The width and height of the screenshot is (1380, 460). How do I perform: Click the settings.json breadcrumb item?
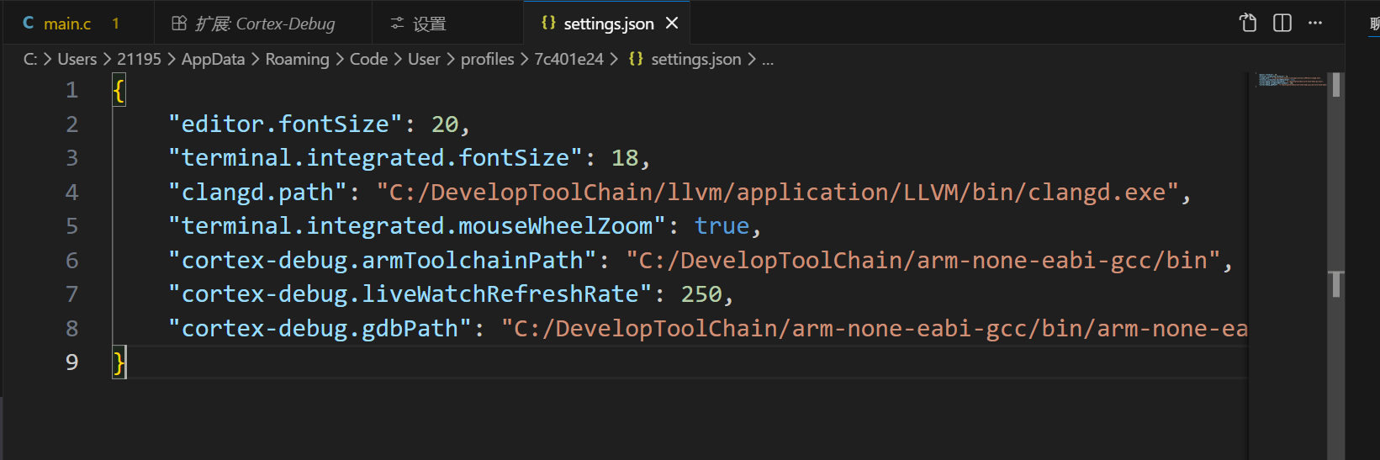pos(695,59)
